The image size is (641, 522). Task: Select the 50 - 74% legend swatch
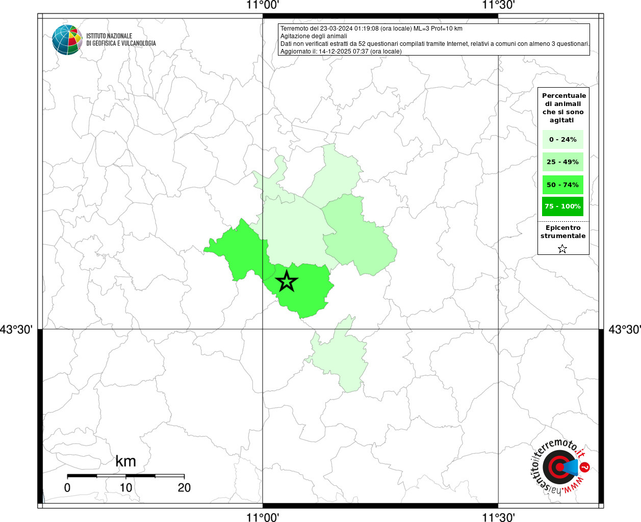point(562,185)
